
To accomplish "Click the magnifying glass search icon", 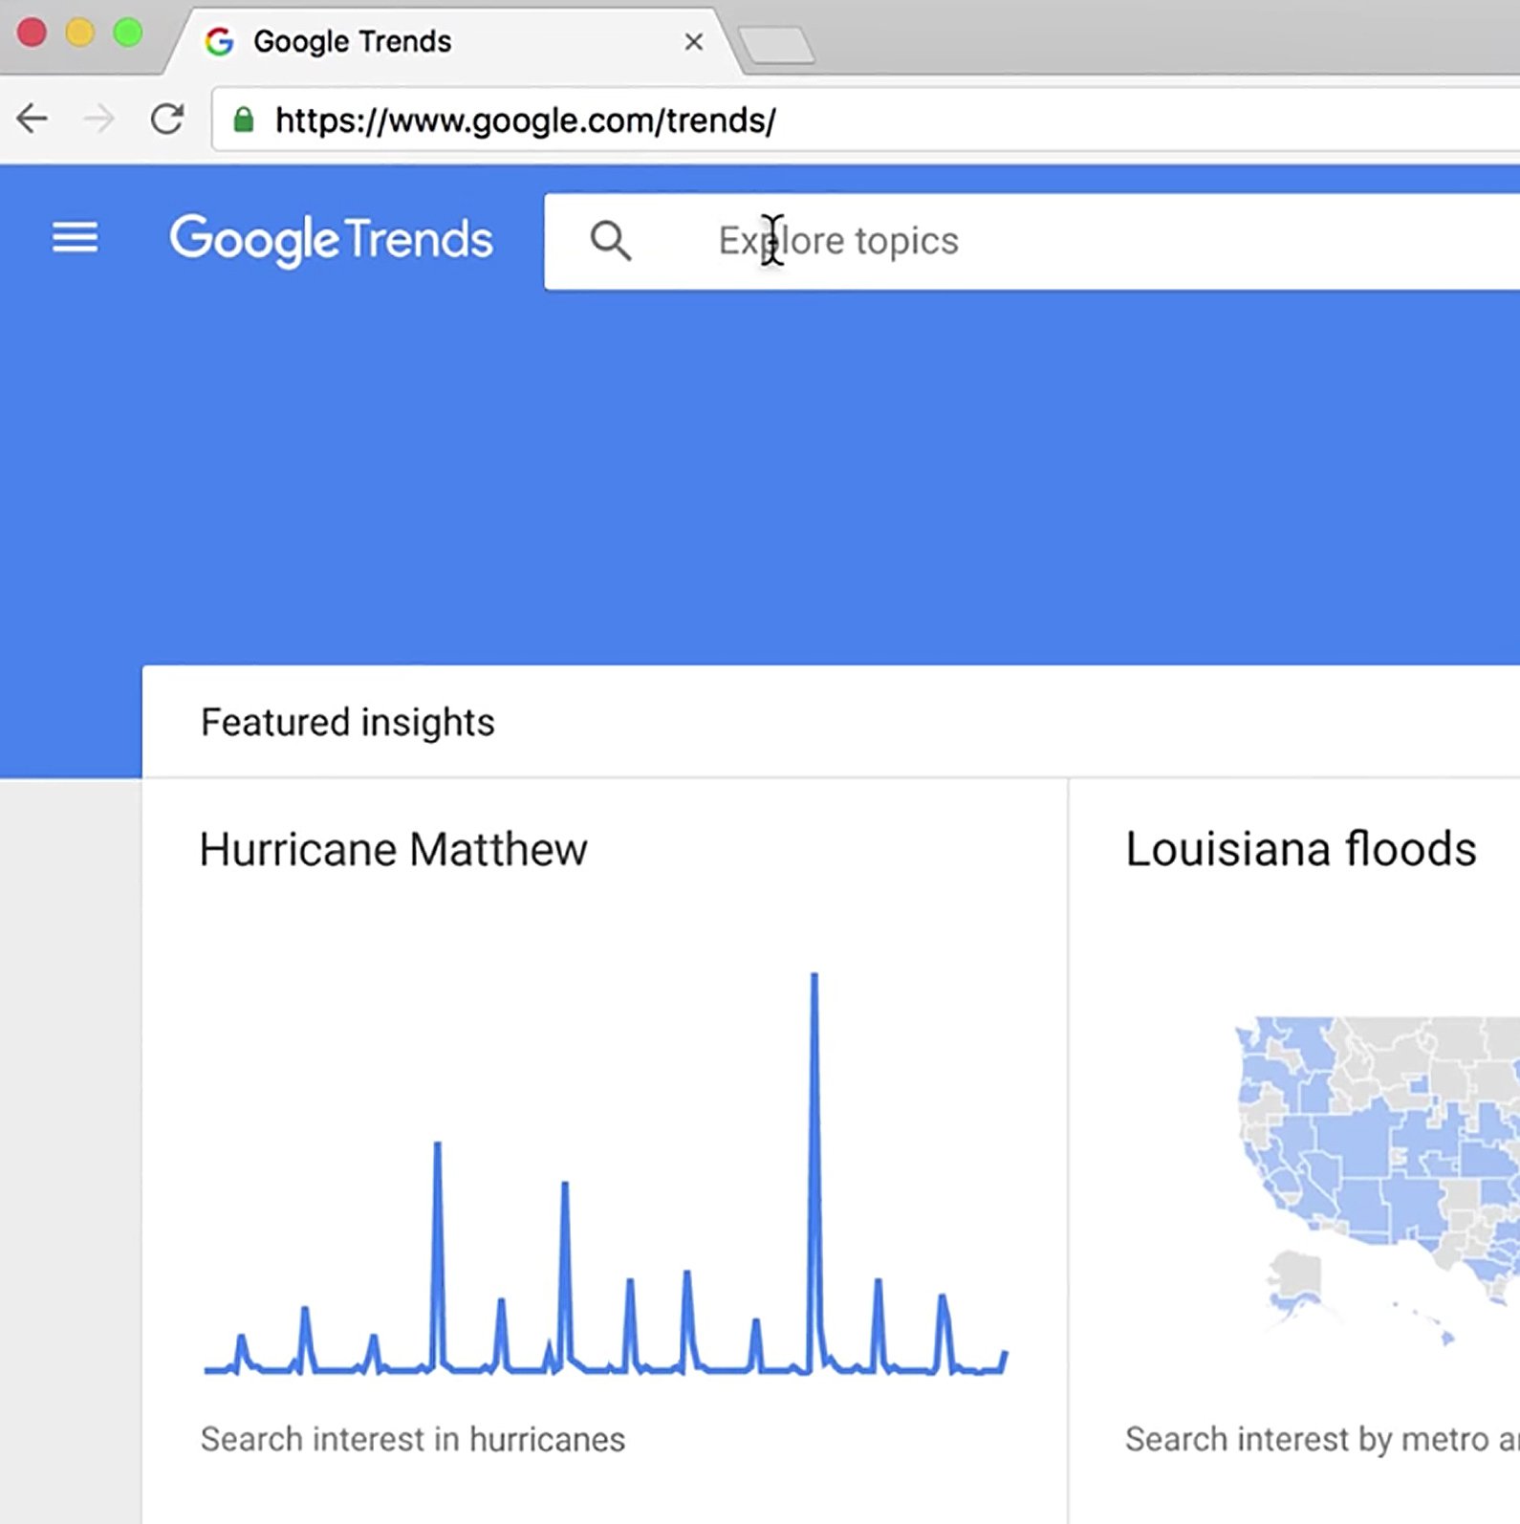I will pyautogui.click(x=611, y=241).
